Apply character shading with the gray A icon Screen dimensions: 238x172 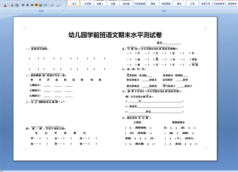coord(12,5)
